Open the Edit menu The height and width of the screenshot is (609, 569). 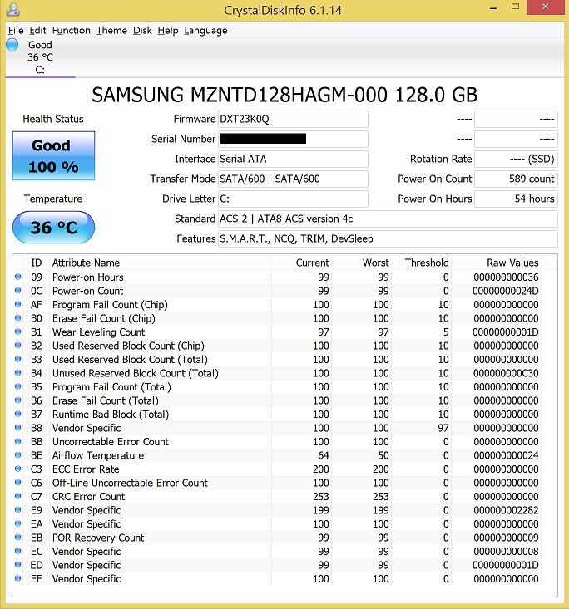(x=37, y=30)
